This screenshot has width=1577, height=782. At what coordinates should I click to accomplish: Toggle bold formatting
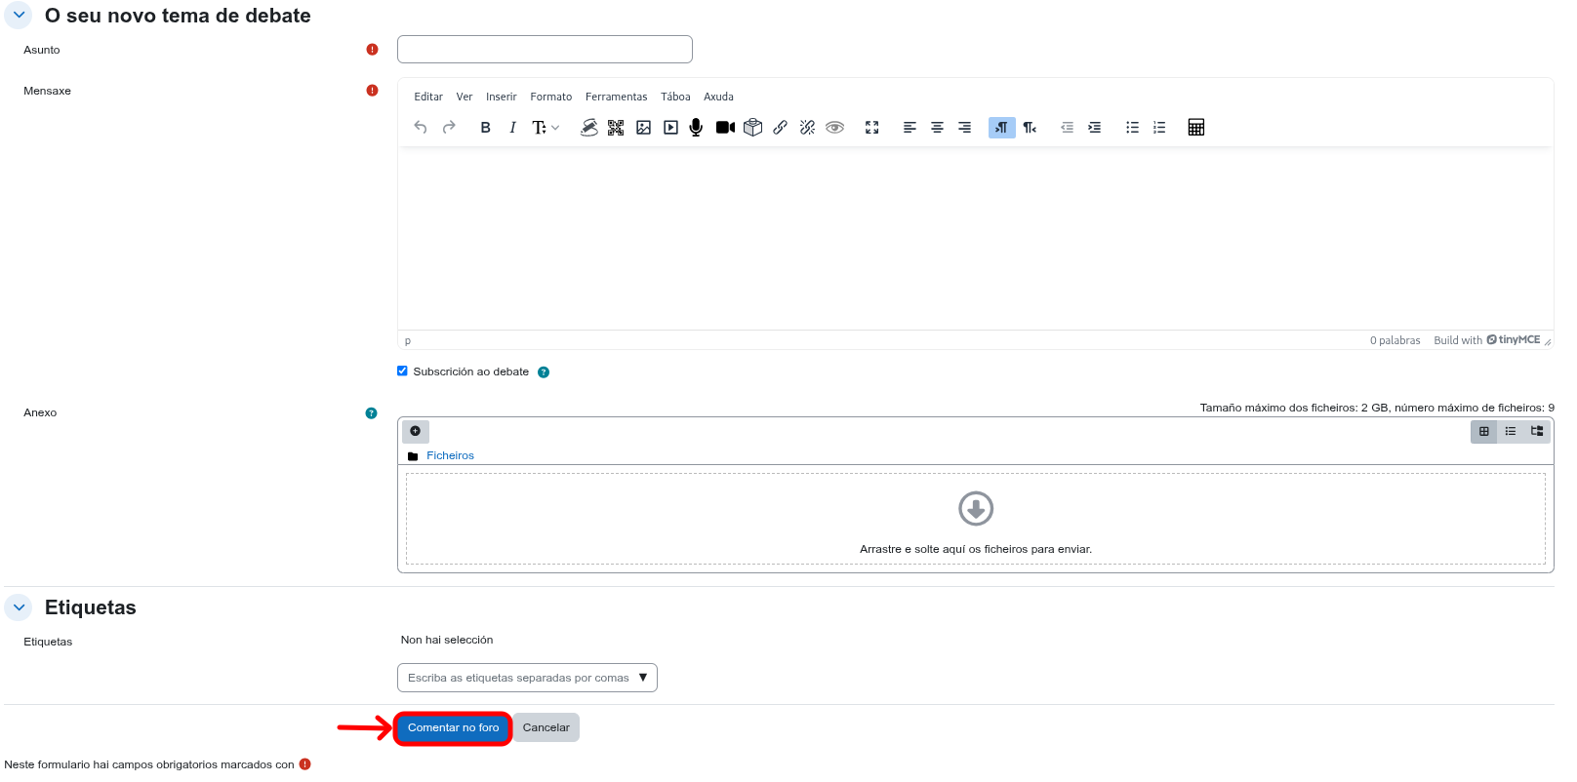coord(485,128)
